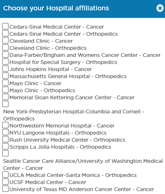
Task: Enable Cleveland Clinic - Orthopedics option
Action: click(x=5, y=47)
